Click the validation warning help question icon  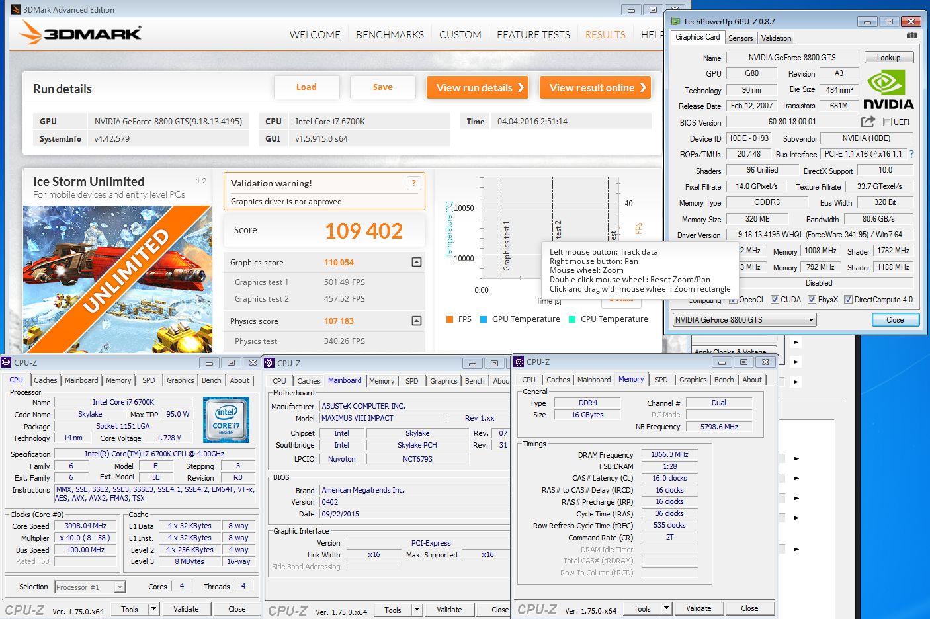[414, 183]
